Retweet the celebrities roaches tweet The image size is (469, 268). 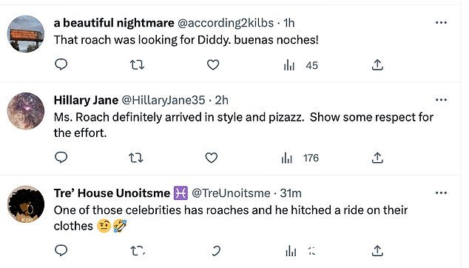138,251
